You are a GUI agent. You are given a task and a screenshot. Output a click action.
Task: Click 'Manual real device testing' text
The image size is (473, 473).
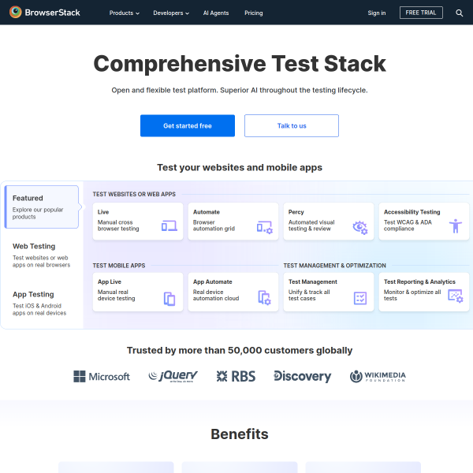pyautogui.click(x=116, y=295)
